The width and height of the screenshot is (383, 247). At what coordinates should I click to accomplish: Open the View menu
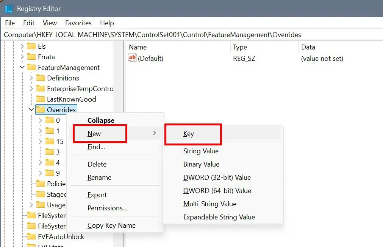click(50, 23)
